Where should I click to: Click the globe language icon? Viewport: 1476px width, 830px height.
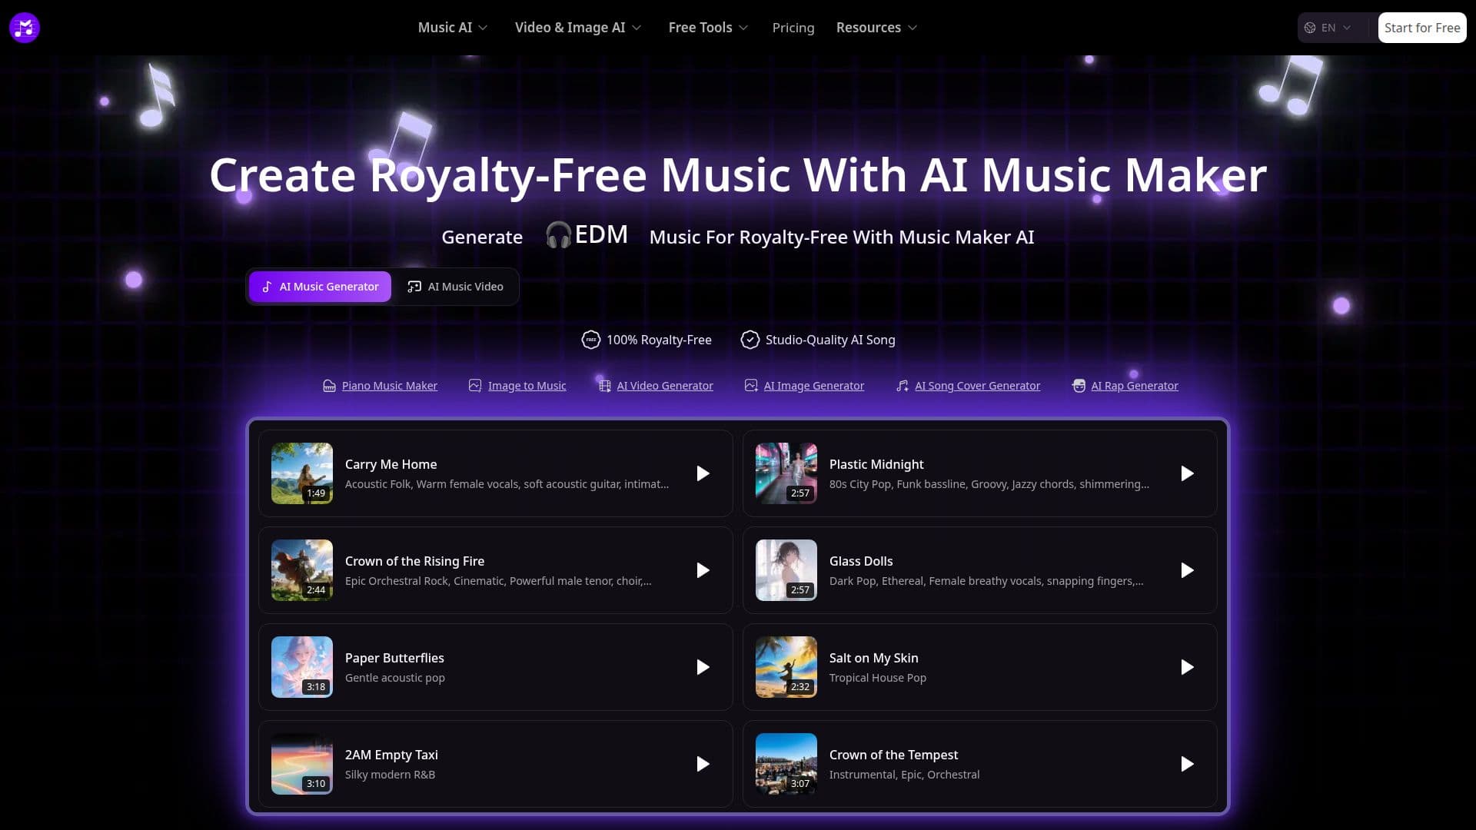1310,28
